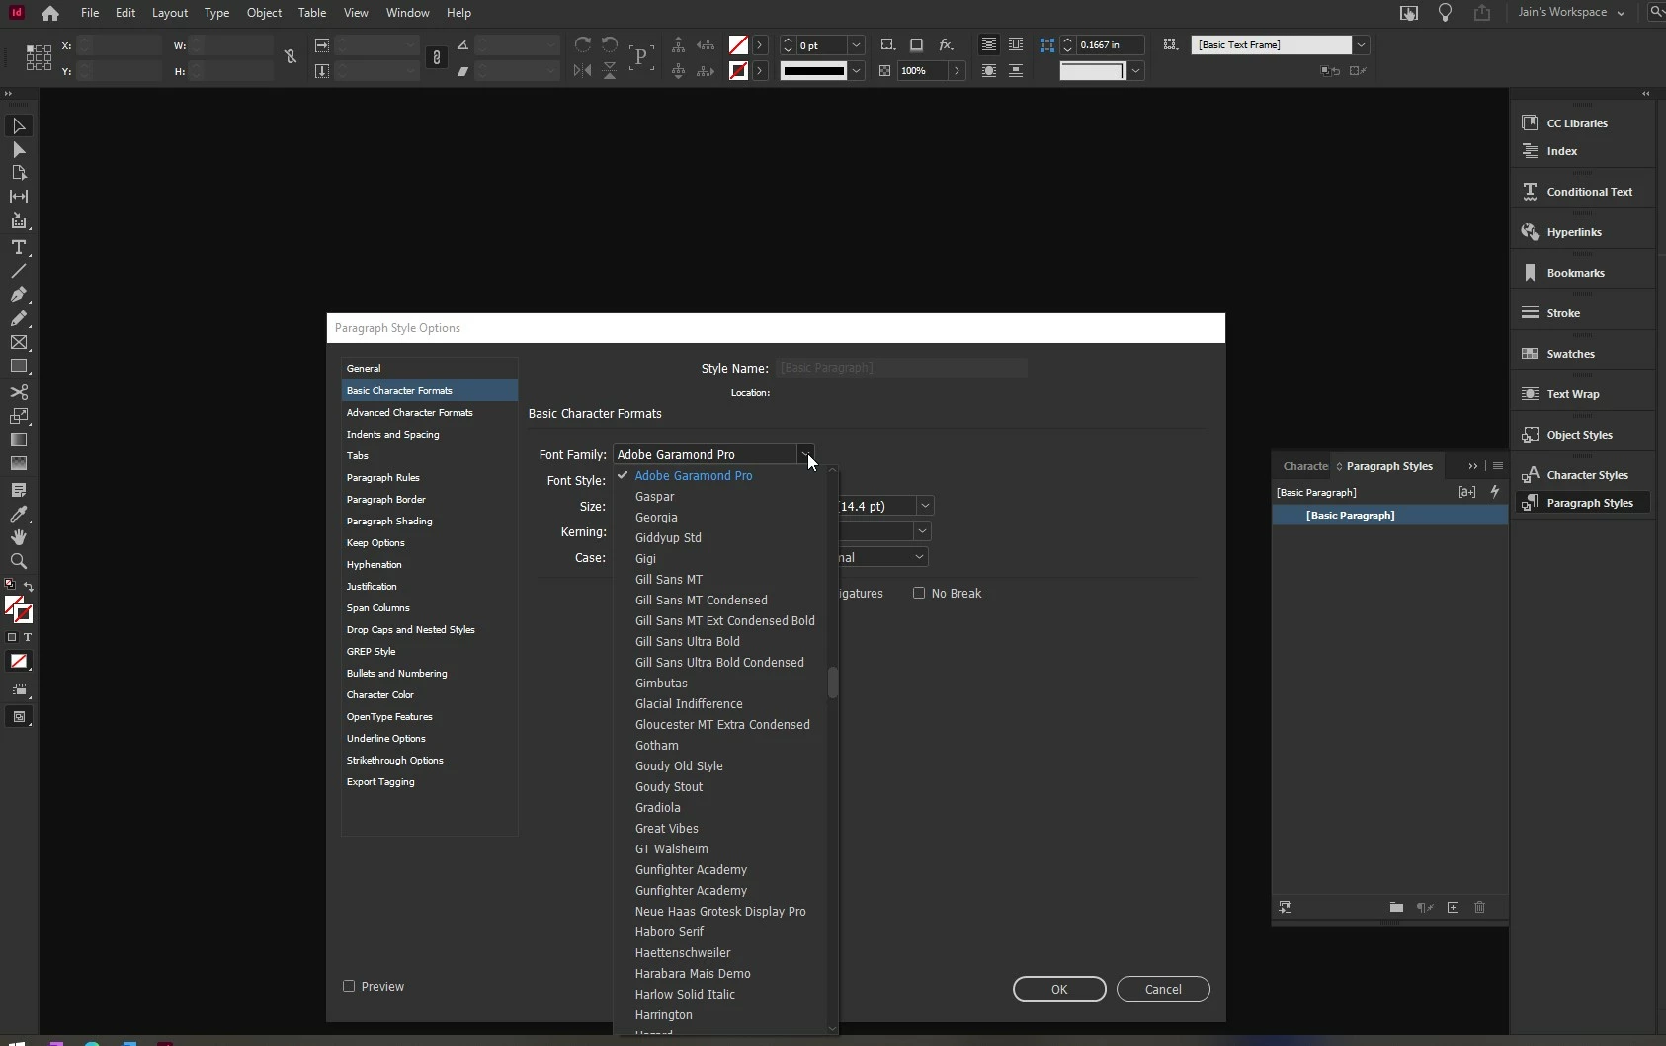Open Jain's Workspace switcher

(x=1571, y=13)
